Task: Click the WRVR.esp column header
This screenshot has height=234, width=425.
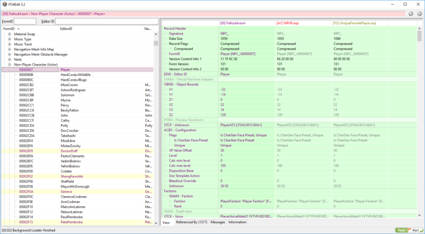Action: (303, 23)
